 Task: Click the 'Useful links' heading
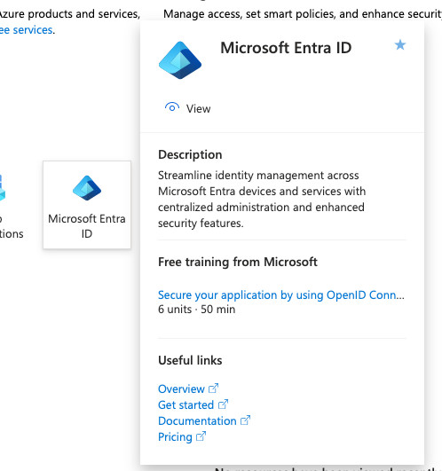pyautogui.click(x=190, y=360)
